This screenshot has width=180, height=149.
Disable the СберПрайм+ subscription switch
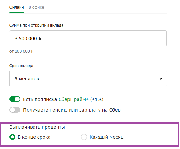[x=15, y=99]
